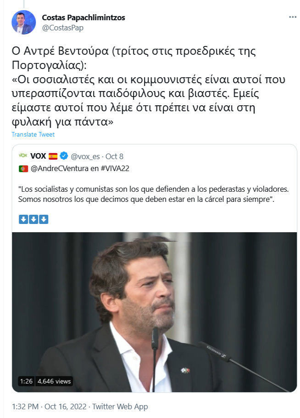The height and width of the screenshot is (418, 300).
Task: Click the 1:26 video duration badge
Action: coord(26,381)
